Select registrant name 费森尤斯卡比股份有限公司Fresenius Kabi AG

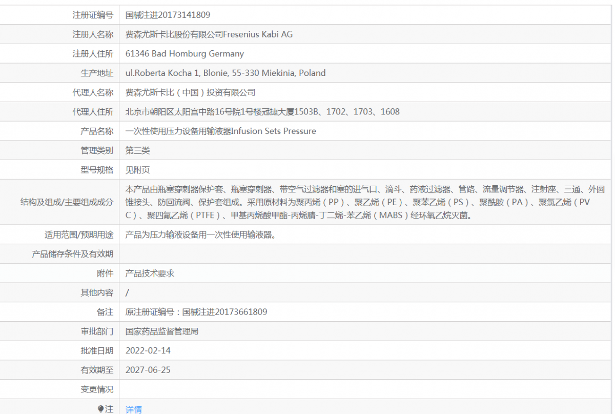point(209,34)
